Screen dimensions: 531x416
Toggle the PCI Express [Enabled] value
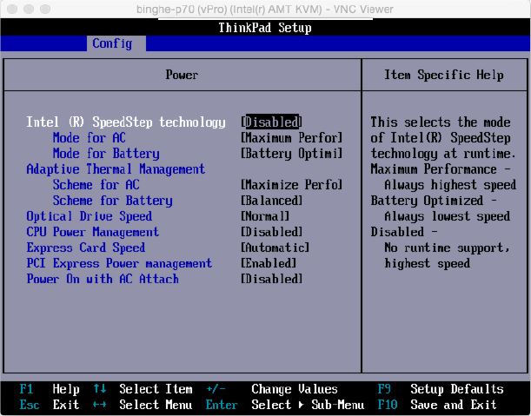269,263
